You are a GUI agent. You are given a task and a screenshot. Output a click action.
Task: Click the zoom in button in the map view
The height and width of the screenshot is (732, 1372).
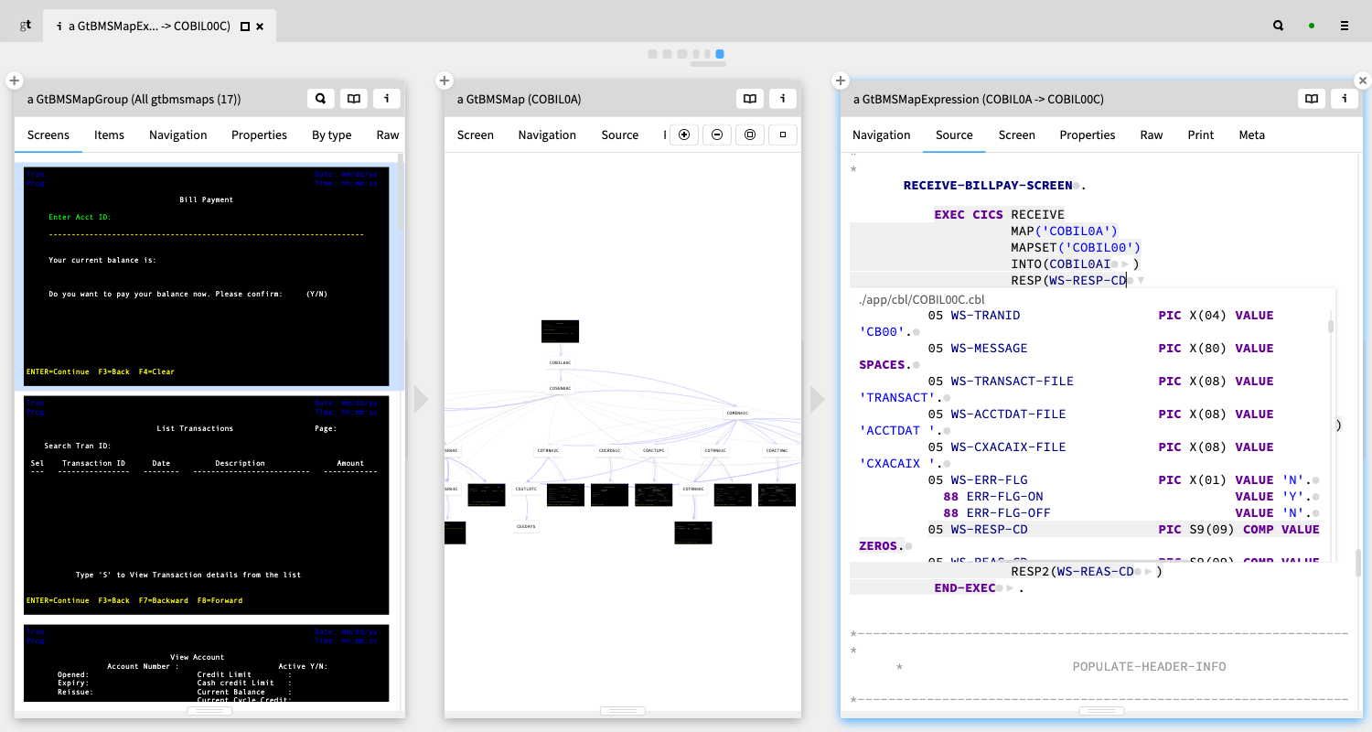[683, 135]
